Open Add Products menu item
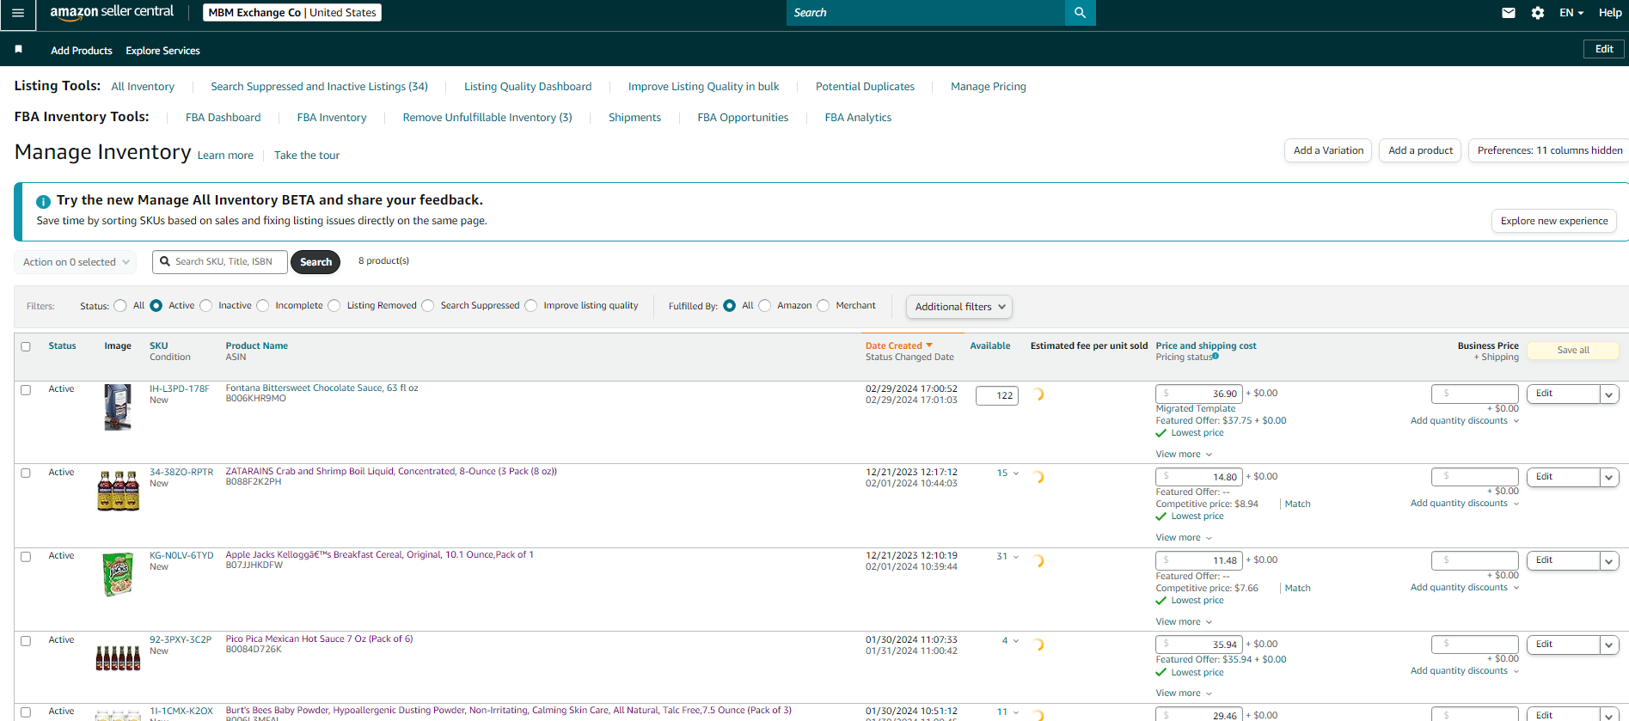Viewport: 1629px width, 721px height. coord(82,51)
